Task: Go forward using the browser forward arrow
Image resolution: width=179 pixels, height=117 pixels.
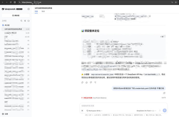Action: (7, 2)
